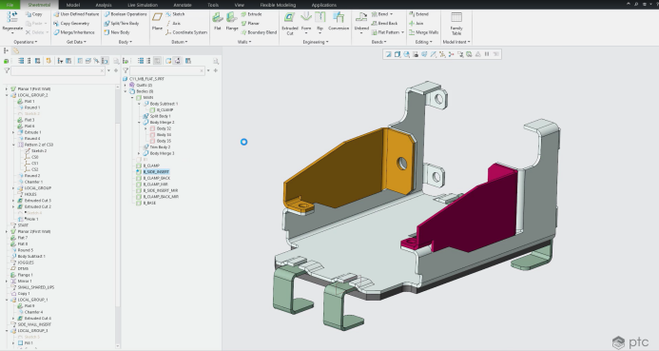This screenshot has width=659, height=351.
Task: Open the Get Data group dropdown
Action: (x=76, y=42)
